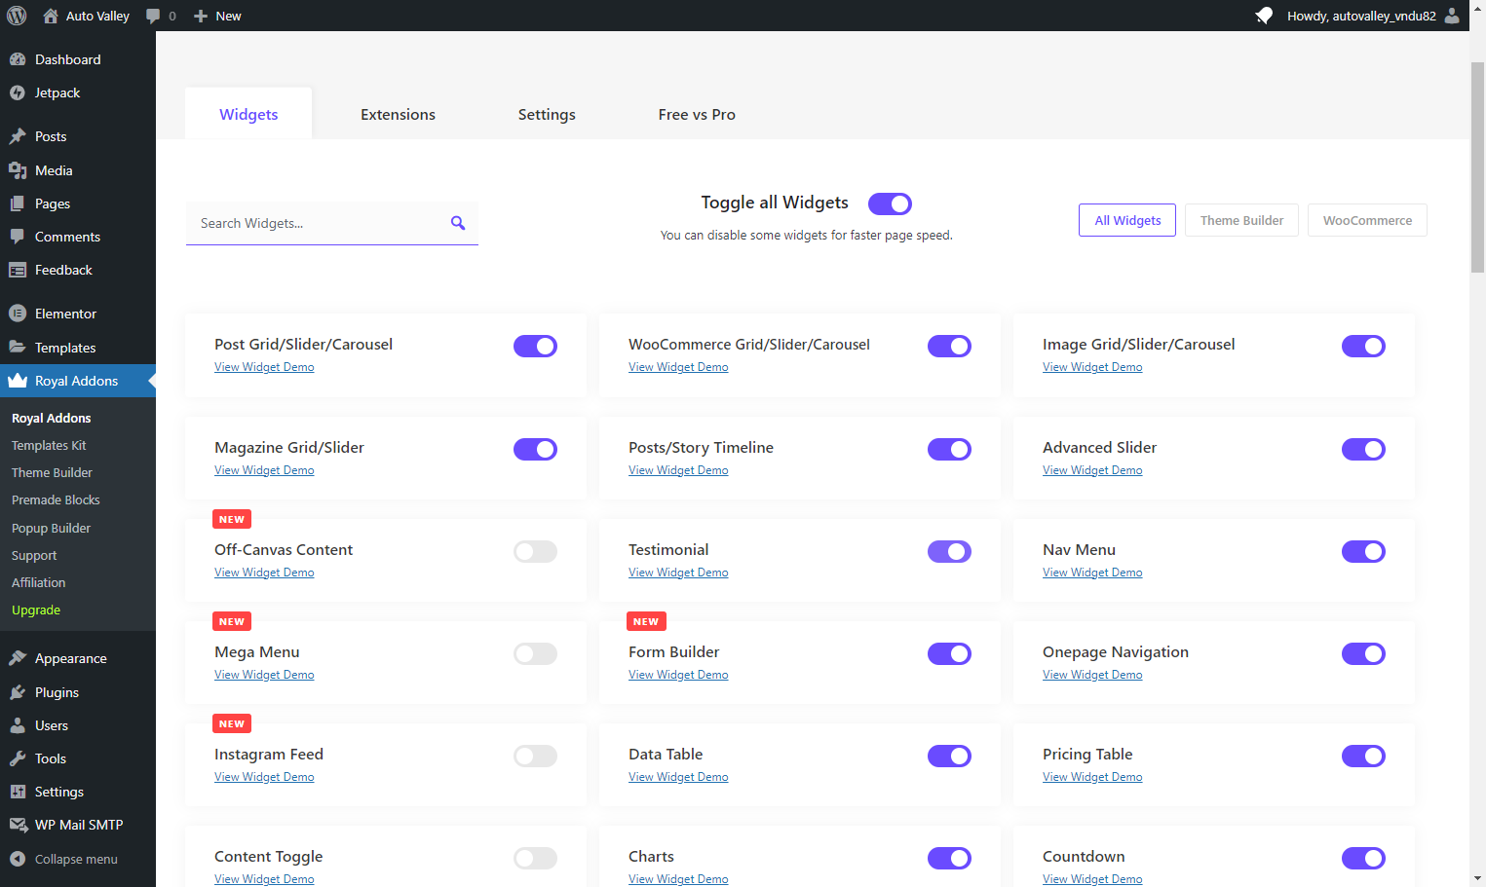Click the Tools wrench icon
Image resolution: width=1486 pixels, height=887 pixels.
(18, 758)
